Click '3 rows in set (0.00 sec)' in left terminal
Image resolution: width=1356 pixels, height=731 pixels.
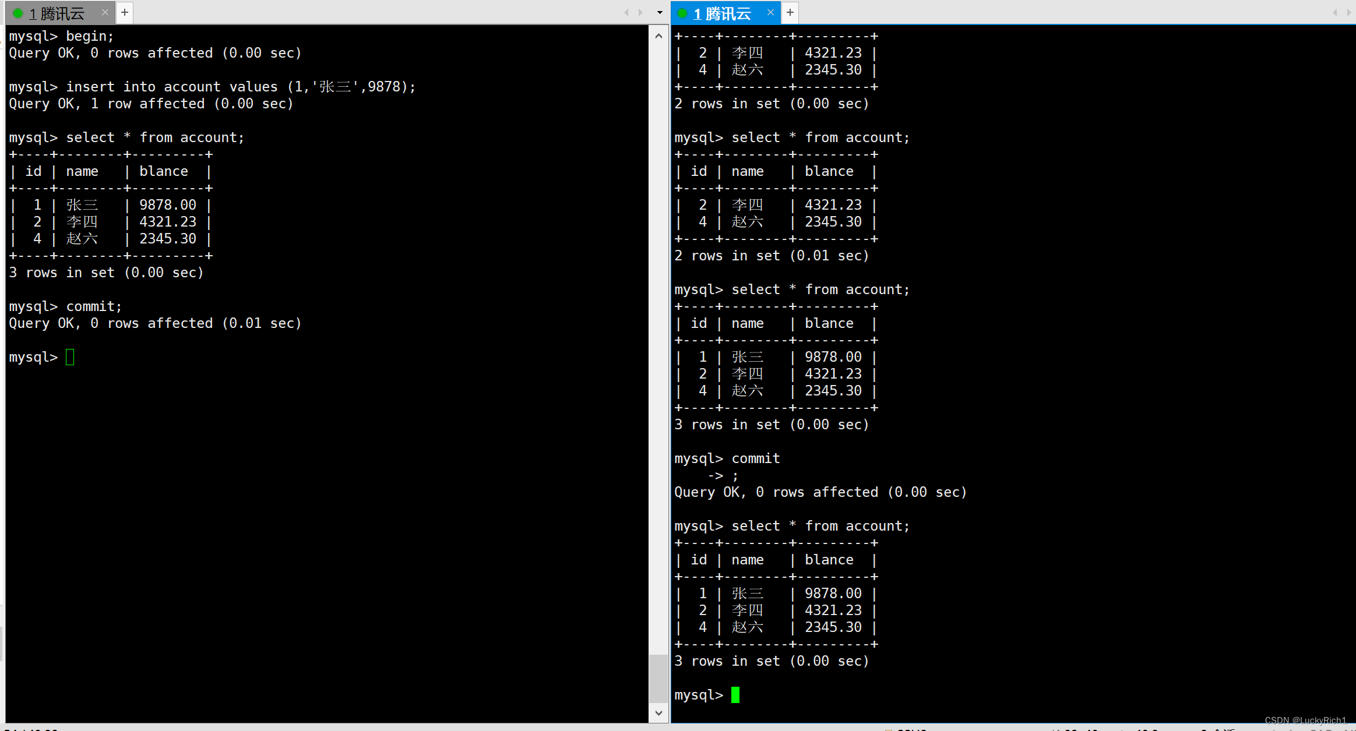click(x=106, y=273)
